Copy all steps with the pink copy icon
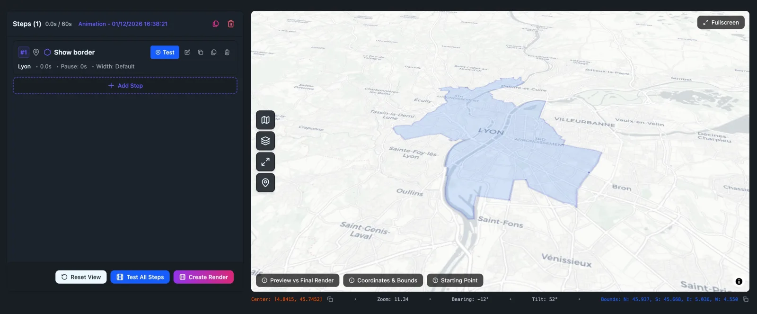This screenshot has height=314, width=757. [x=216, y=24]
